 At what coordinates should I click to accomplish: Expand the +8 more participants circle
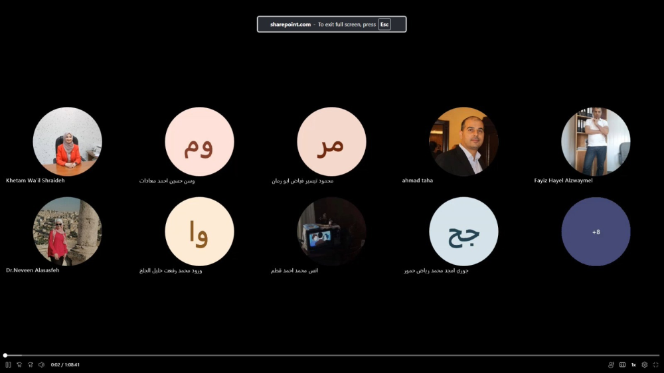pos(596,232)
